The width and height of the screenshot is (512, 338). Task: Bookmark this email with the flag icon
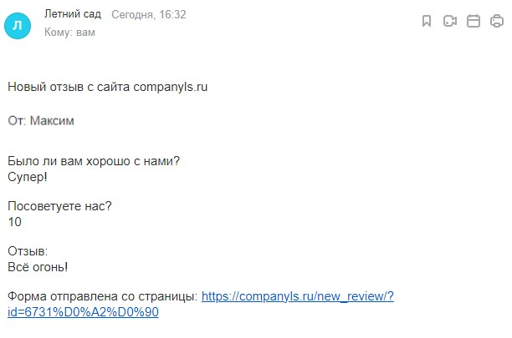pyautogui.click(x=427, y=22)
